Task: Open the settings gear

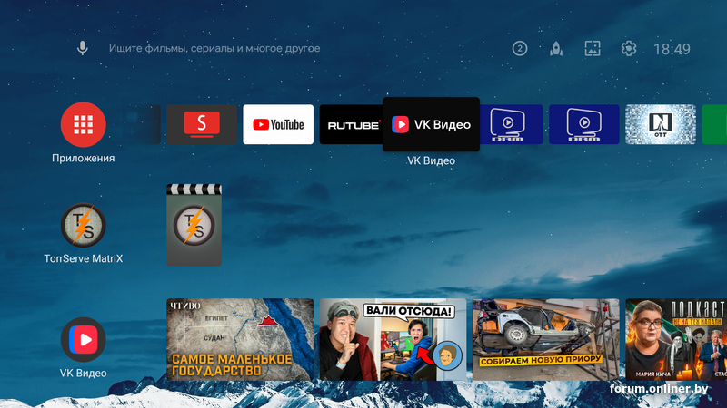Action: [629, 49]
